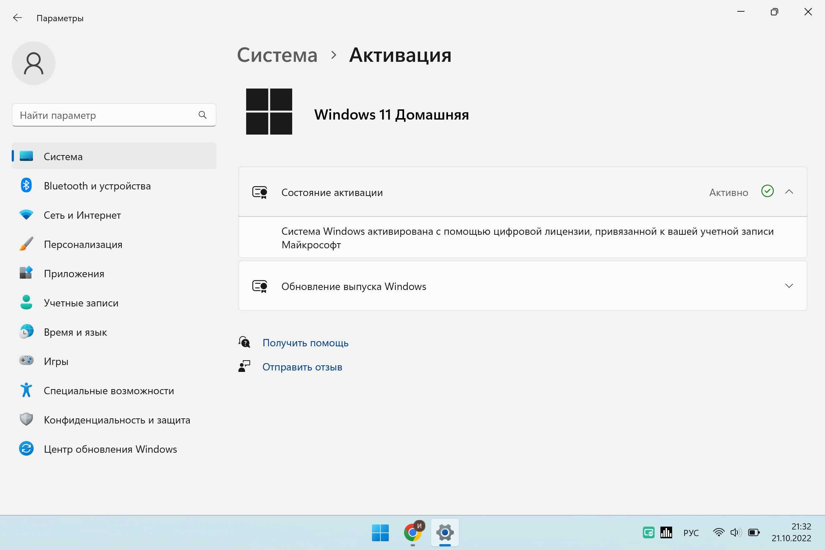Expand Обновление выпуска Windows section
Screen dimensions: 825x550
(789, 286)
